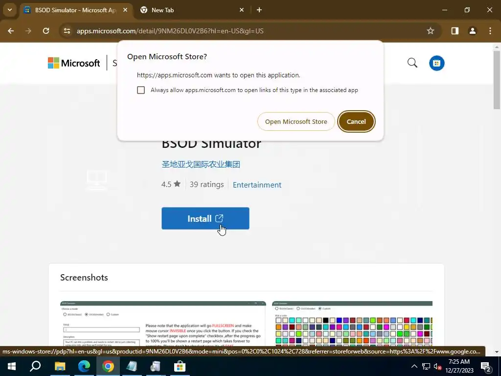Open the taskbar clock and date
The height and width of the screenshot is (376, 501).
(459, 366)
